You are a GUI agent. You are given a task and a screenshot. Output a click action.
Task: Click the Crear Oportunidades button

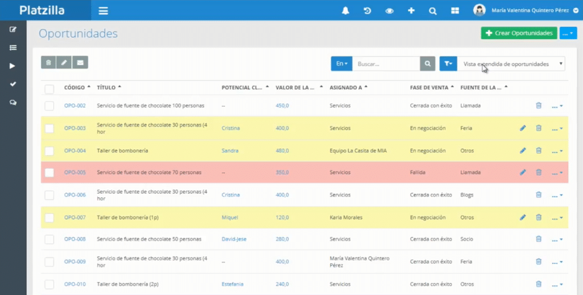[519, 34]
